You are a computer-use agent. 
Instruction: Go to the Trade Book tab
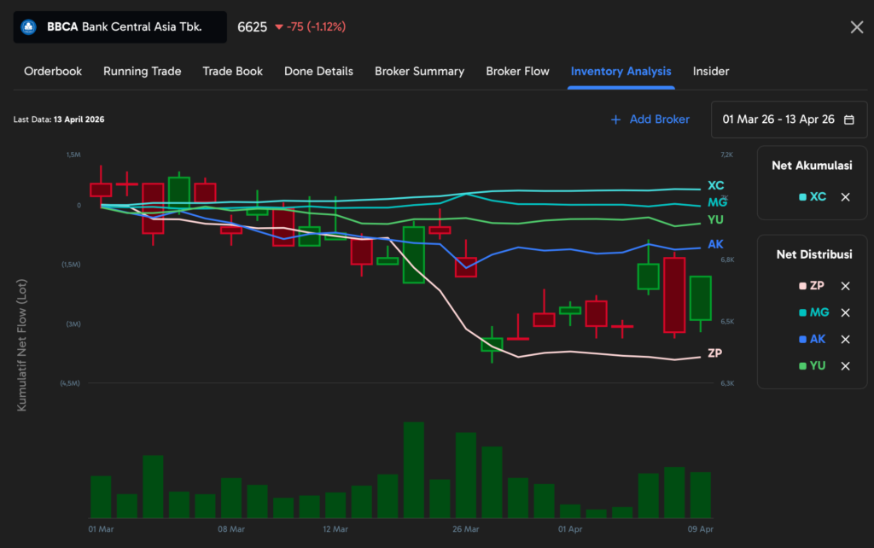pos(232,72)
